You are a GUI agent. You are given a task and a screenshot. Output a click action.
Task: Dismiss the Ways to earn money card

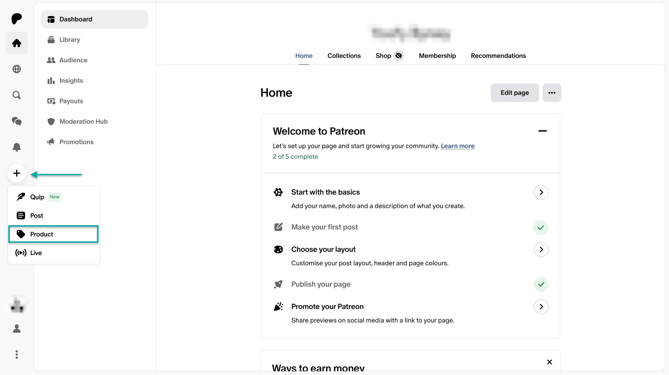pos(549,362)
